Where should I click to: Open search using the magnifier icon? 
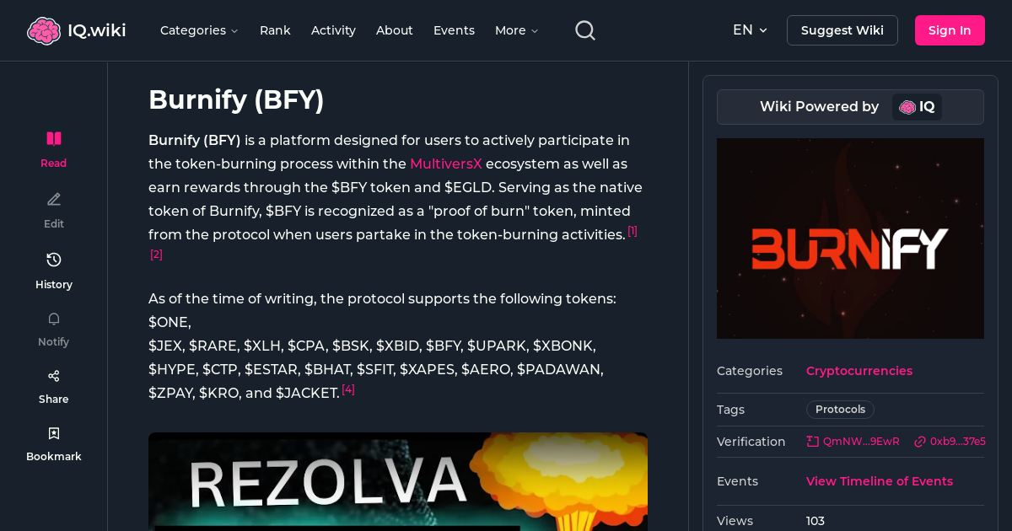pos(584,29)
